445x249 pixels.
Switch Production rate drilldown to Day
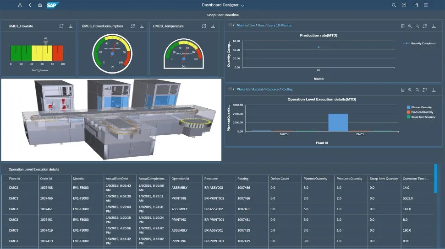point(252,26)
